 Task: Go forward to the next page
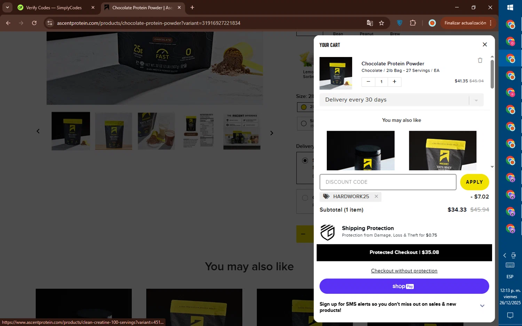pyautogui.click(x=21, y=23)
